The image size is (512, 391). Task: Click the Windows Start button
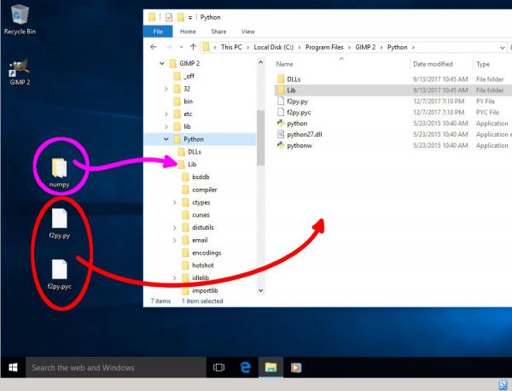13,367
